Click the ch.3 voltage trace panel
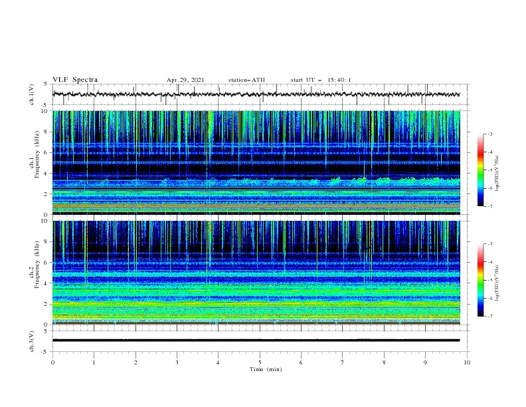526x407 pixels. (261, 341)
